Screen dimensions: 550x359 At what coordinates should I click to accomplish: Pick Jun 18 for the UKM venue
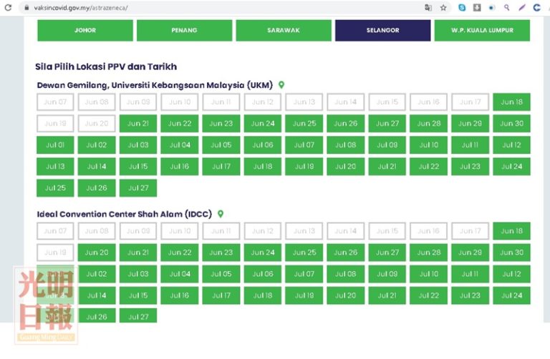tap(511, 102)
